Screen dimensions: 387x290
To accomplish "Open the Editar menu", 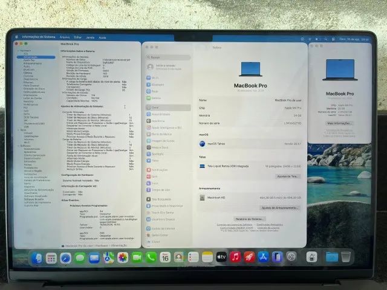I will tap(78, 37).
